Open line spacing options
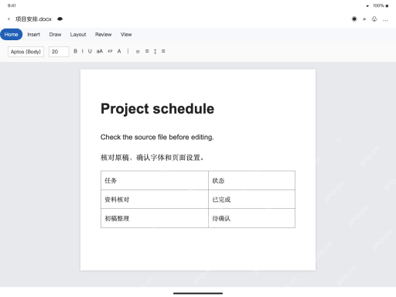 pos(155,51)
